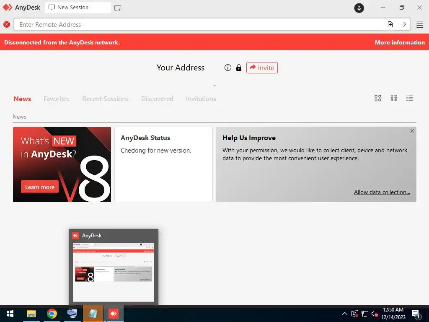Click the security tray icon with red dot
The image size is (429, 322).
(x=354, y=314)
